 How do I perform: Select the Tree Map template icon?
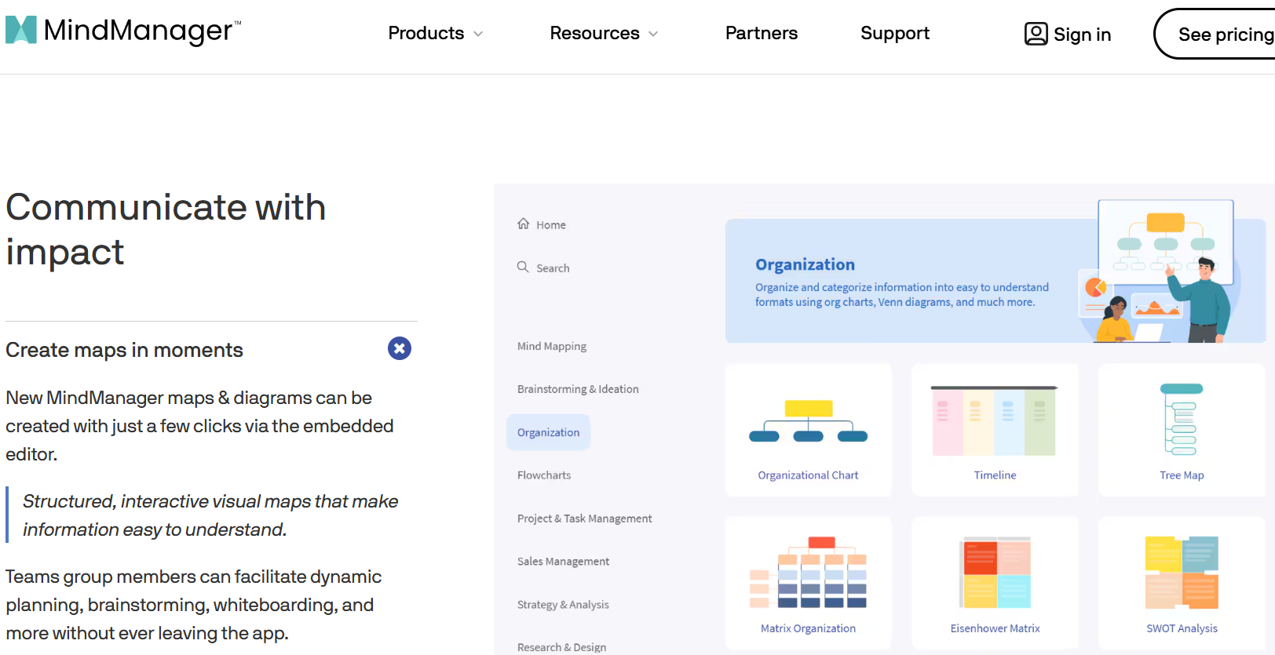(x=1182, y=419)
